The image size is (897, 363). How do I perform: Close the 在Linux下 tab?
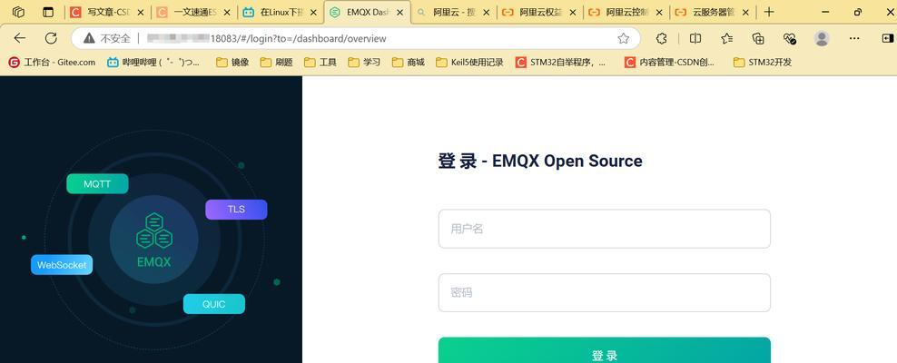tap(313, 12)
